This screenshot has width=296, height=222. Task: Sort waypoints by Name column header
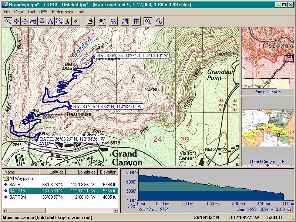pos(21,172)
